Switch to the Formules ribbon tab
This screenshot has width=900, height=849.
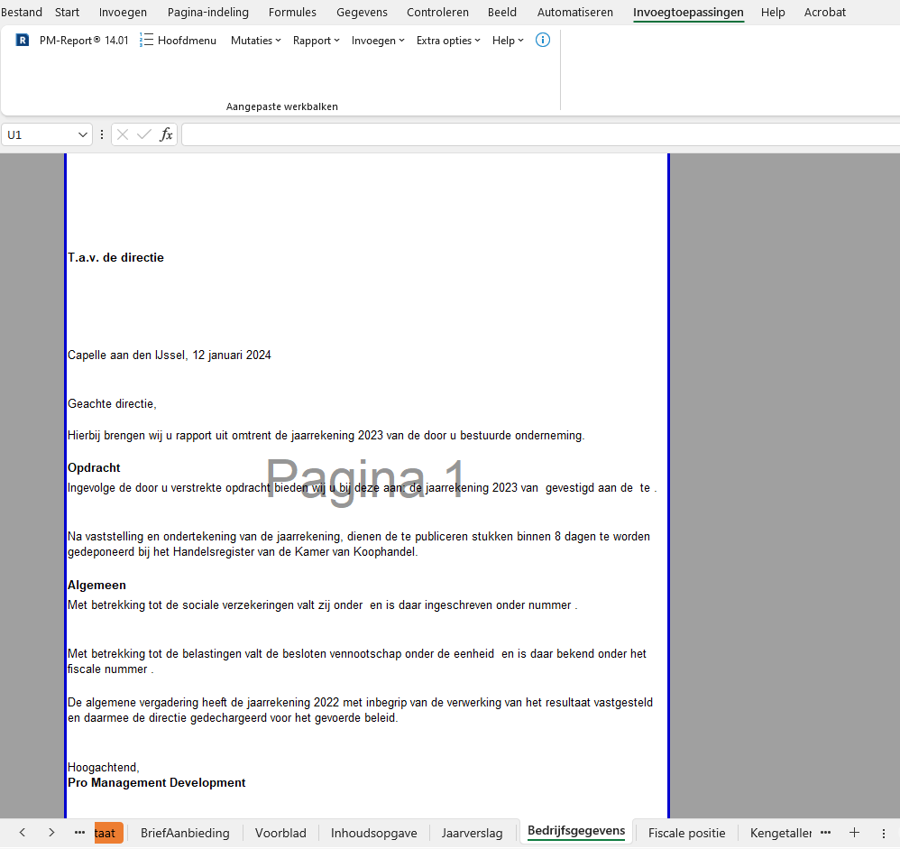click(x=292, y=12)
